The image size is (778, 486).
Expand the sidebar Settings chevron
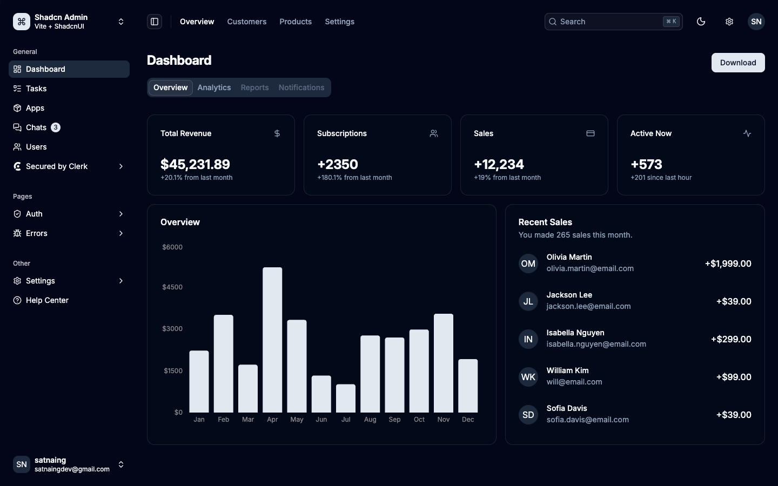click(x=121, y=281)
